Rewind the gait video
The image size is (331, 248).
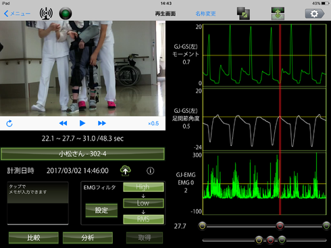coord(63,123)
